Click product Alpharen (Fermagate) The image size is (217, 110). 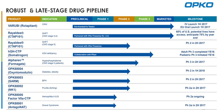(x=17, y=62)
